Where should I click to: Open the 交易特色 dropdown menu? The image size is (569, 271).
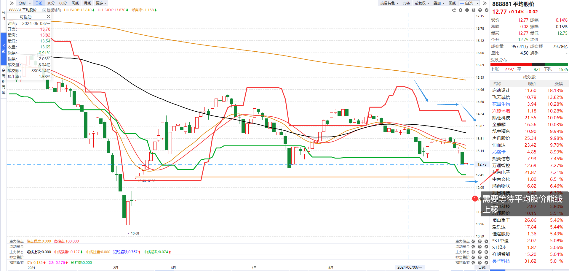pyautogui.click(x=389, y=3)
